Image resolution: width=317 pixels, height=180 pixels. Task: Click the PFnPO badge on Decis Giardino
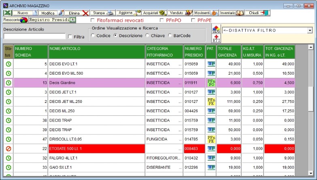211,83
